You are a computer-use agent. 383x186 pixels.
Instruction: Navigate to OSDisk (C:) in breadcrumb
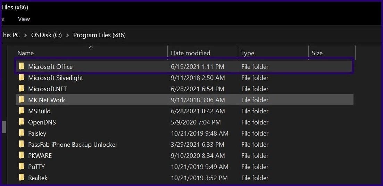47,35
